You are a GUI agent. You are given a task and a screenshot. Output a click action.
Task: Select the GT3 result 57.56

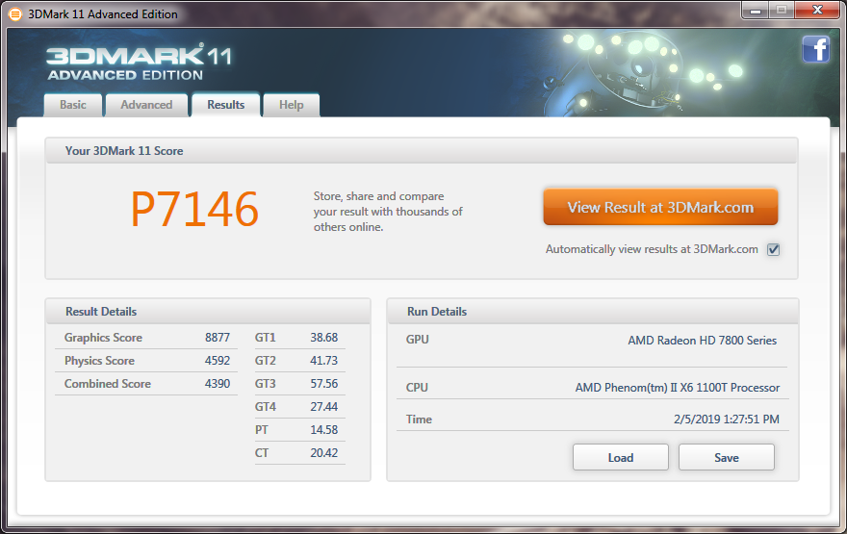[323, 384]
